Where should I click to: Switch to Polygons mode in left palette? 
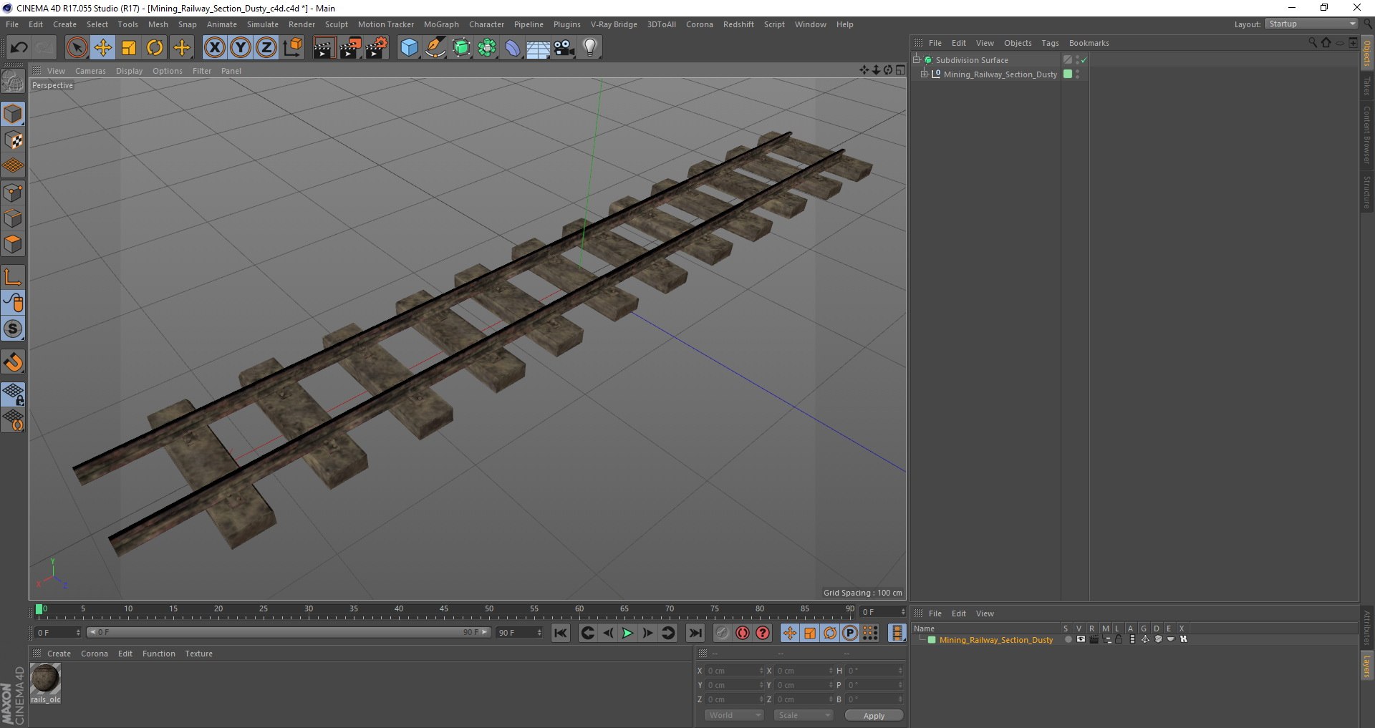point(14,244)
